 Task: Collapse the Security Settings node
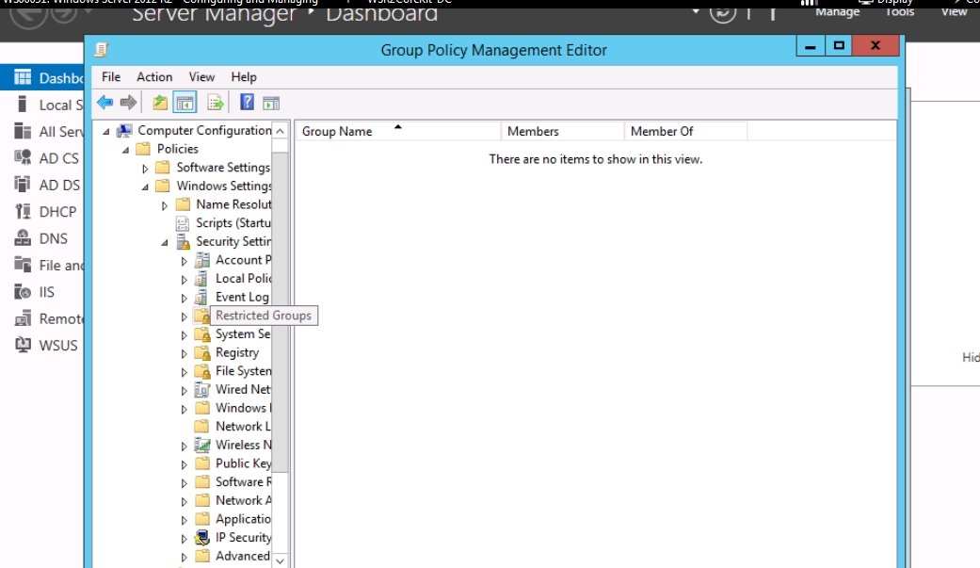coord(165,242)
